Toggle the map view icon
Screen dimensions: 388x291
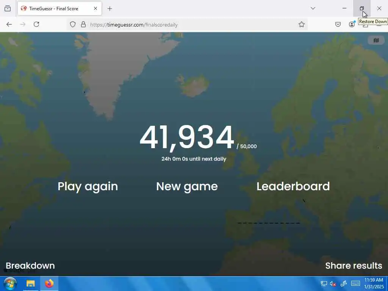click(376, 40)
